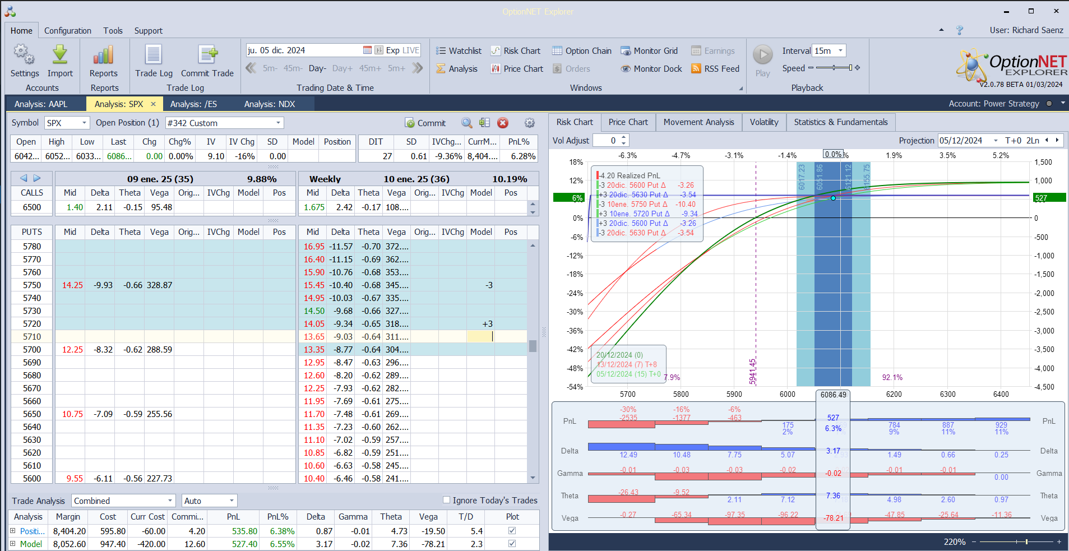Click the help question mark icon
The height and width of the screenshot is (551, 1069).
(960, 30)
